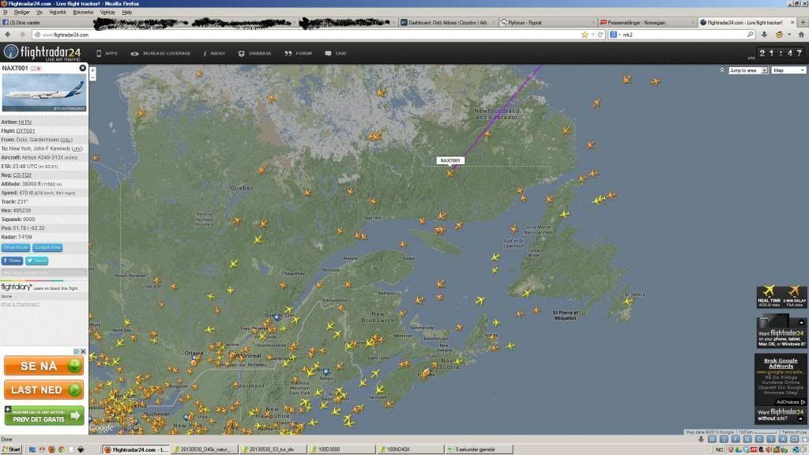The height and width of the screenshot is (455, 809).
Task: Open a new browser tab with plus
Action: click(803, 23)
